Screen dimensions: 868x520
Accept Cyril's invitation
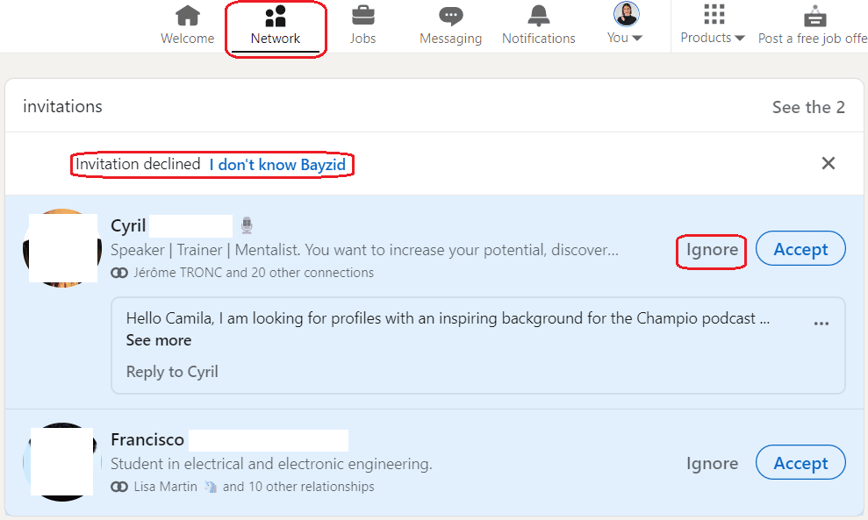pyautogui.click(x=800, y=249)
